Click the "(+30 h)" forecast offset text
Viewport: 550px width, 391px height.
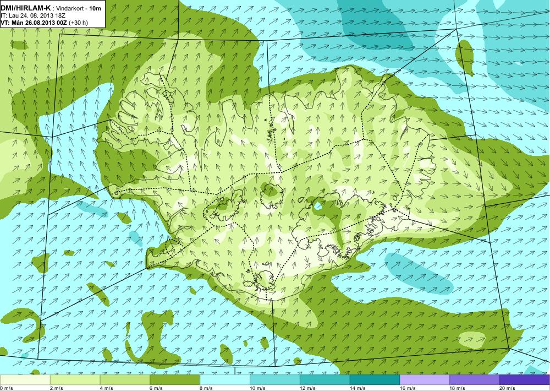[x=79, y=23]
